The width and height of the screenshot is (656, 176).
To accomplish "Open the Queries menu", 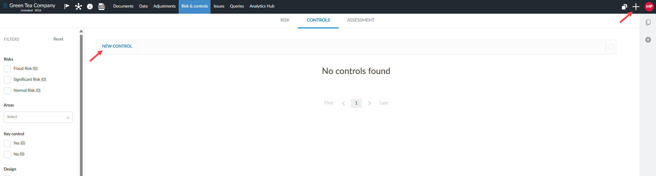I will coord(237,6).
